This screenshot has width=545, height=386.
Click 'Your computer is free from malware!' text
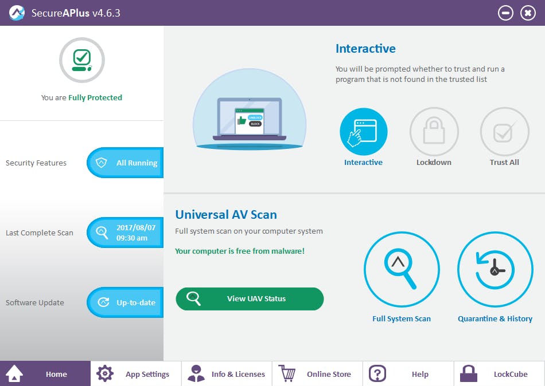pyautogui.click(x=240, y=251)
